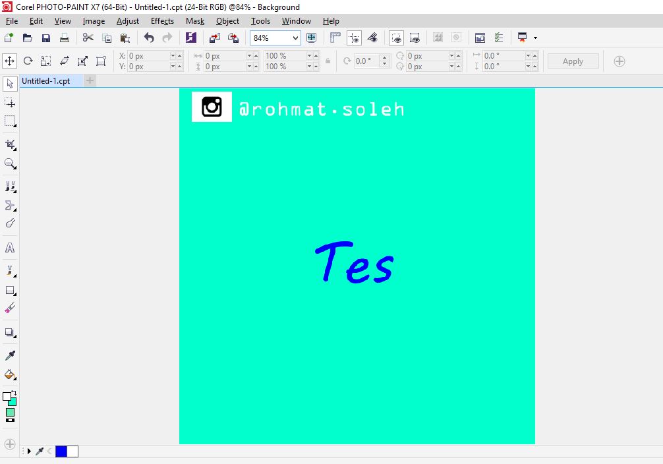This screenshot has width=663, height=464.
Task: Open the Tools menu
Action: (260, 21)
